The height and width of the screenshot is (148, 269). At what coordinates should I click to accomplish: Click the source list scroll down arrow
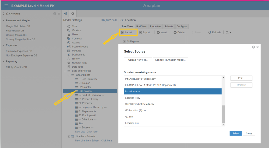(223, 124)
